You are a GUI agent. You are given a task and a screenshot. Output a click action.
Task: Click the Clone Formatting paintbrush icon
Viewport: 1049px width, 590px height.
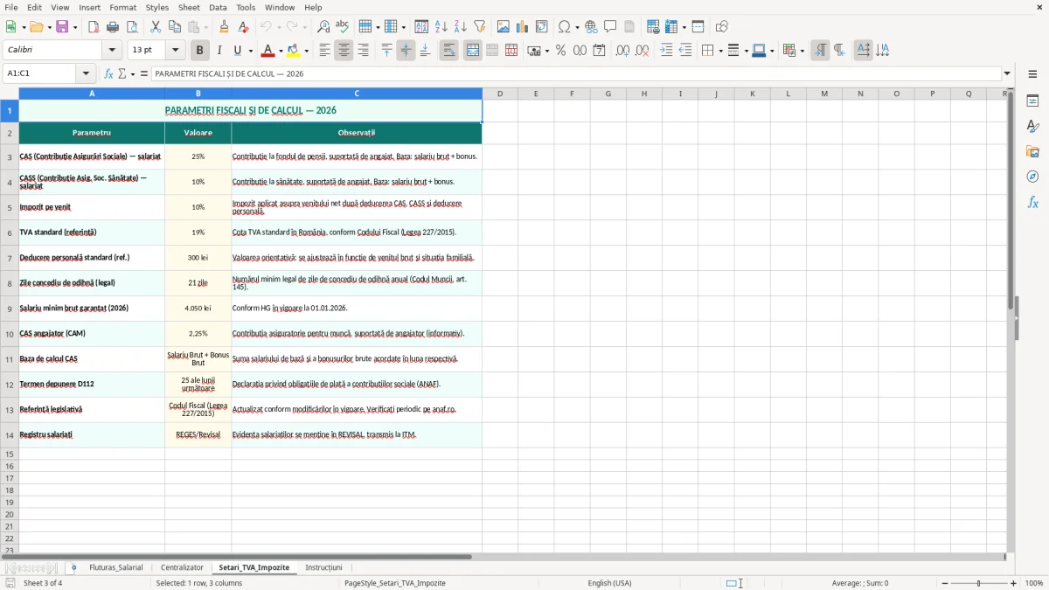coord(224,27)
